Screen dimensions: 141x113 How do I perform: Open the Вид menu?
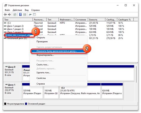click(26, 10)
